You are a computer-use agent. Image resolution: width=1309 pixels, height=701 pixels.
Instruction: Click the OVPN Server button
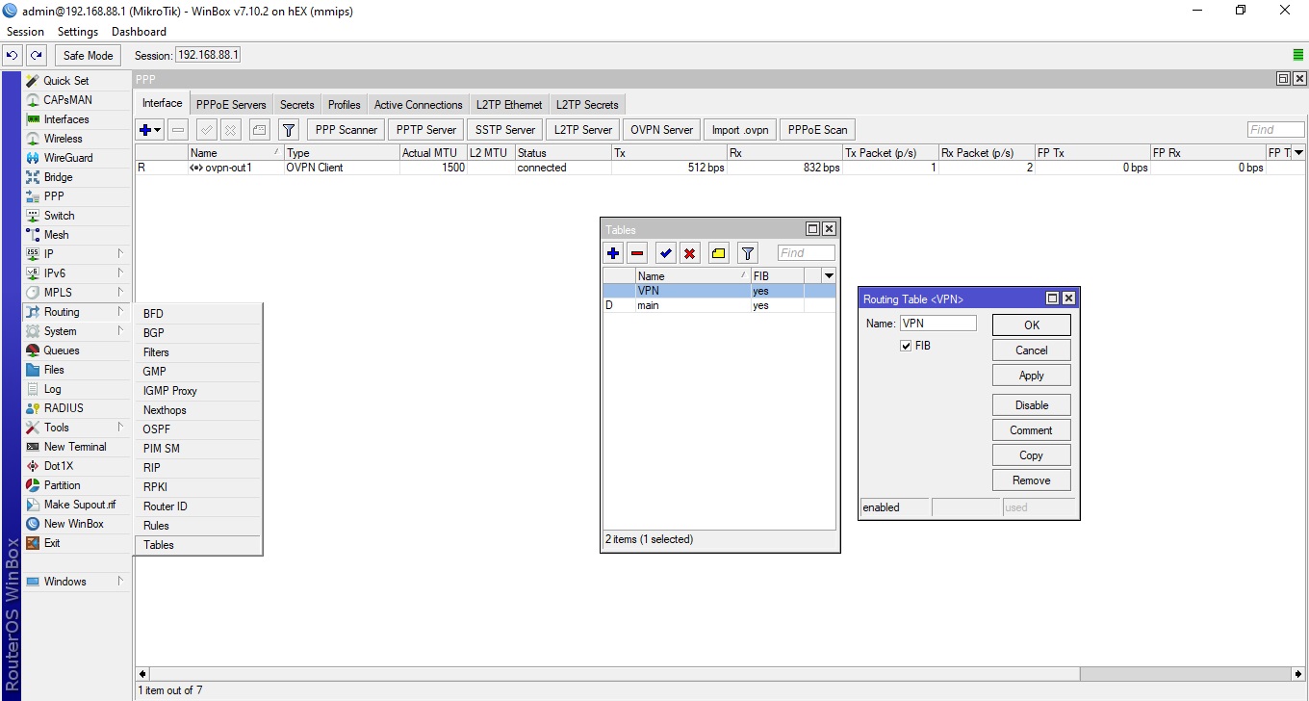661,130
